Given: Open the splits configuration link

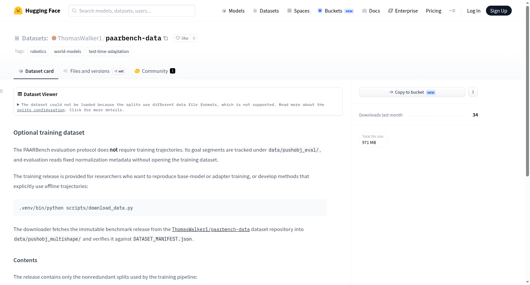Looking at the screenshot, I should click(41, 110).
